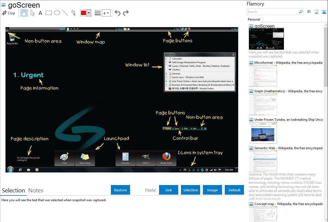The height and width of the screenshot is (222, 328).
Task: Click the Semantic Web - Wikipedia title
Action: pyautogui.click(x=288, y=148)
